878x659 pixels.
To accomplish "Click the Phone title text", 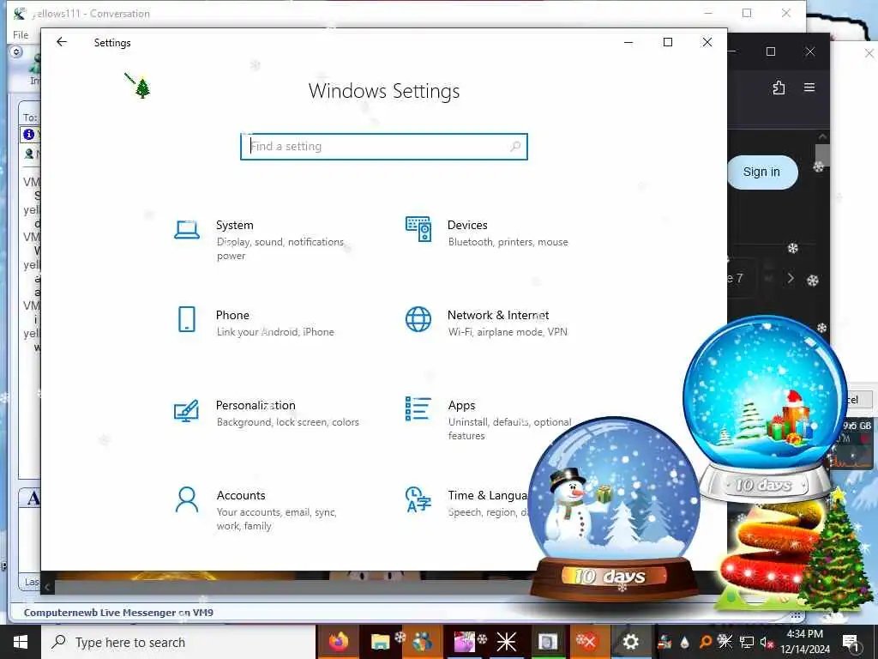I will (232, 315).
